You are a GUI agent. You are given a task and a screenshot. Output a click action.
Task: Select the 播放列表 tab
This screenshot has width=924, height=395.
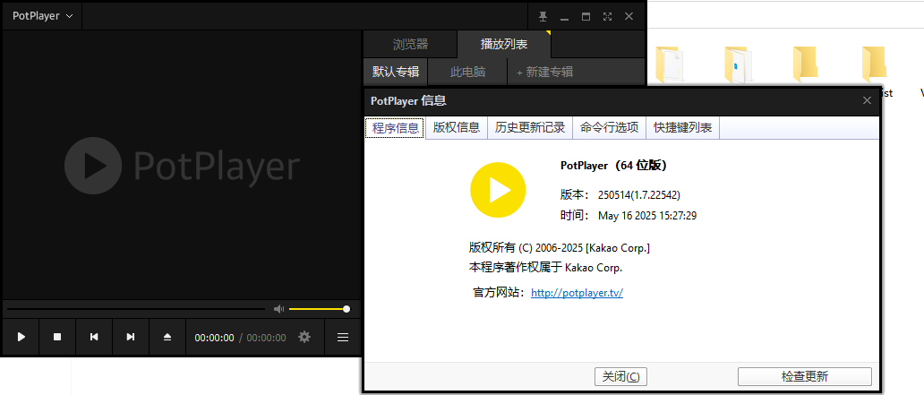click(x=503, y=44)
